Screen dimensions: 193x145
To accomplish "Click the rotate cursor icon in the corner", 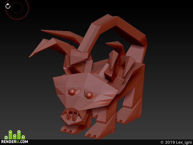I will tap(8, 6).
